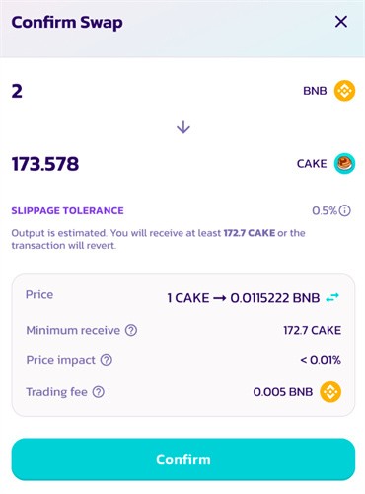Click the 173.578 CAKE output amount
Viewport: 365px width, 494px height.
45,164
